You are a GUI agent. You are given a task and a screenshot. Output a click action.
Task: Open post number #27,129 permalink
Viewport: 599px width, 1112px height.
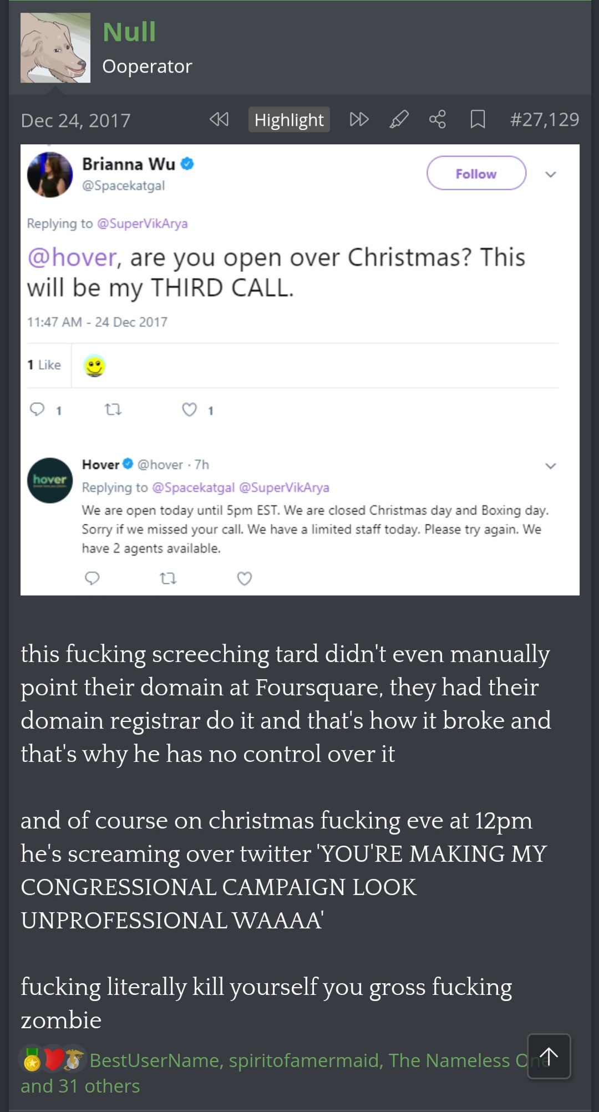(545, 119)
